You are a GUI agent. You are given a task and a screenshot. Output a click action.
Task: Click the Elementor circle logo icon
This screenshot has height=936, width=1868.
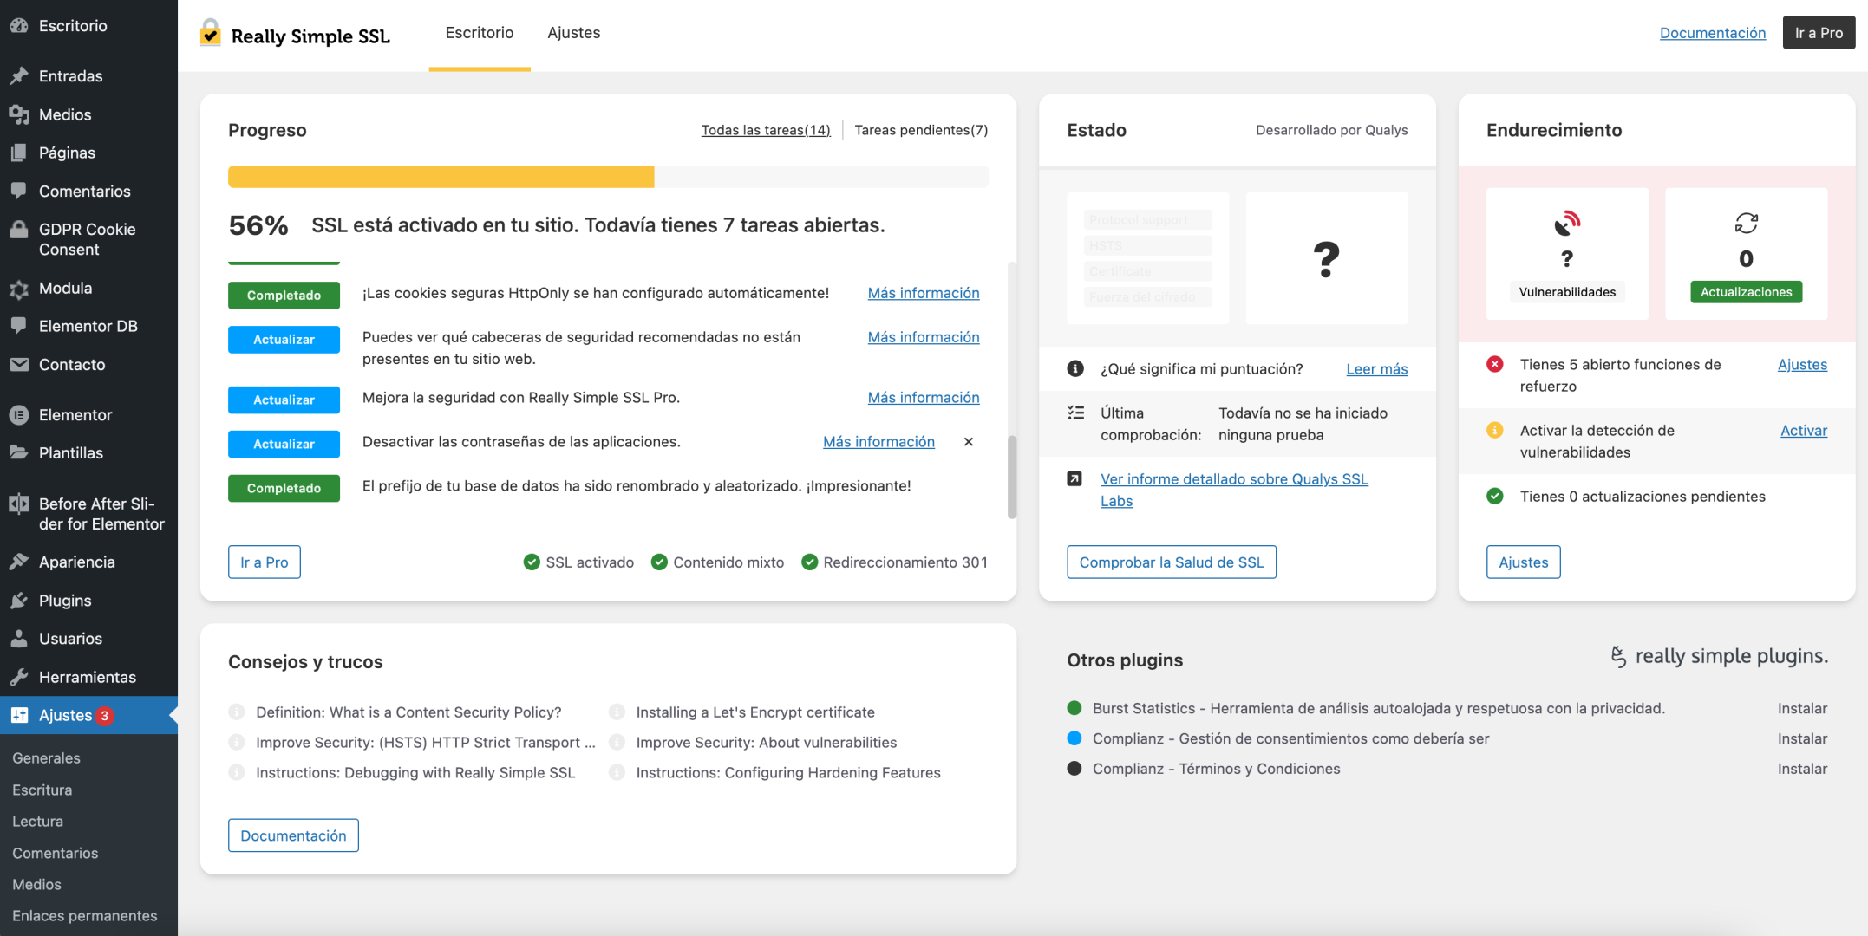coord(19,415)
